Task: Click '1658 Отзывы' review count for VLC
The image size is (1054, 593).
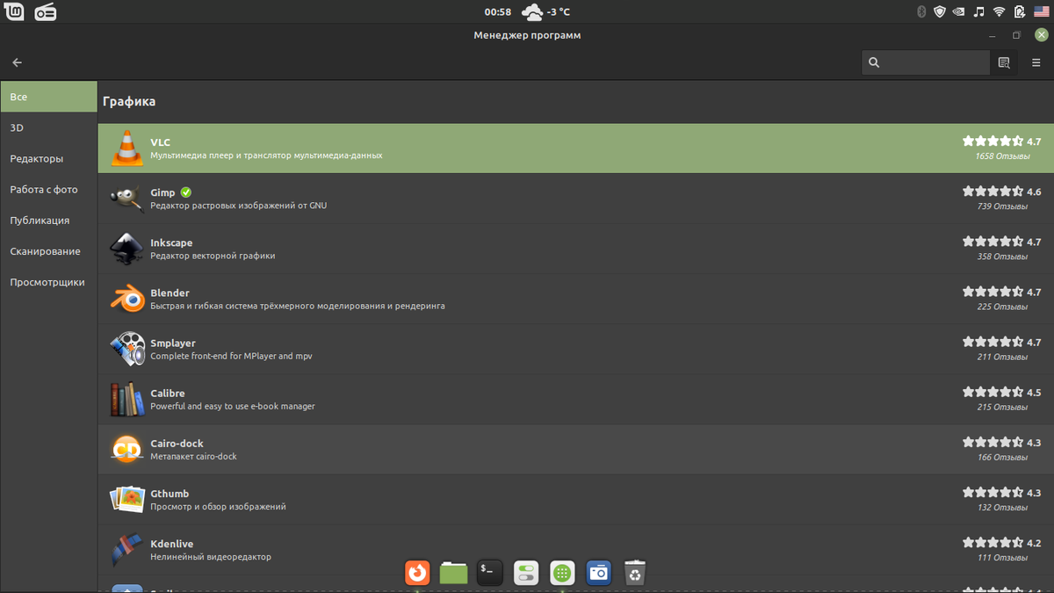Action: tap(1002, 156)
